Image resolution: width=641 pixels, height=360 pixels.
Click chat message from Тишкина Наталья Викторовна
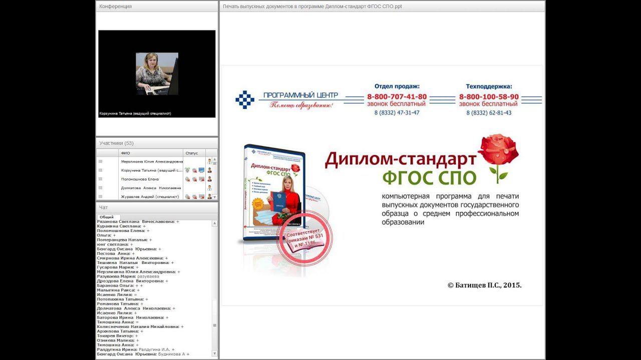coord(135,262)
